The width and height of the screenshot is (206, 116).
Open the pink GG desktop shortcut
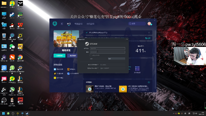pos(4,80)
